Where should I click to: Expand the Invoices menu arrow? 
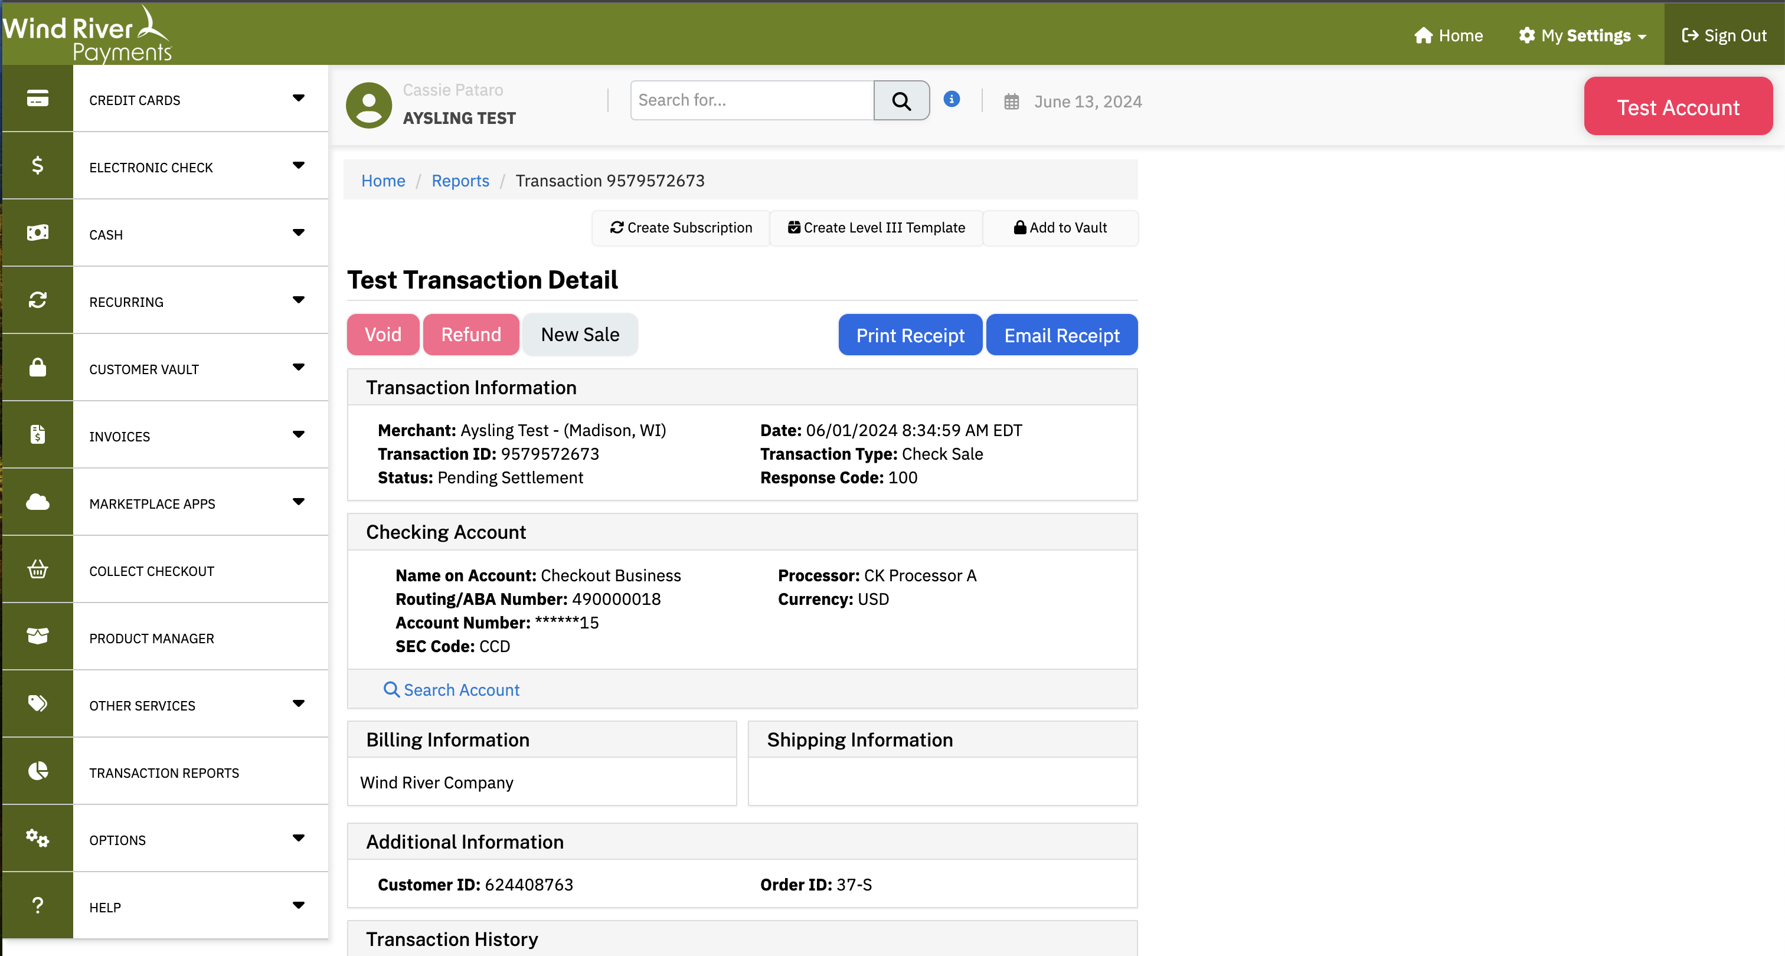pos(299,434)
